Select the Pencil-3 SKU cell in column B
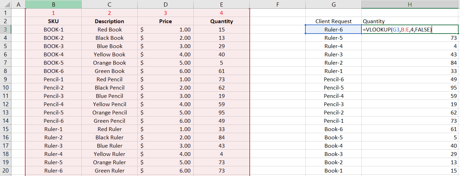The width and height of the screenshot is (460, 176). (x=54, y=96)
